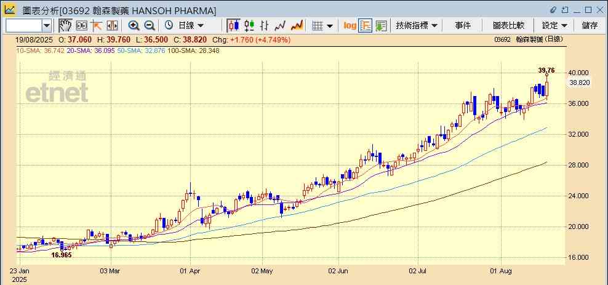This screenshot has height=285, width=608.
Task: Click the binoculars-style view icon
Action: (x=81, y=26)
